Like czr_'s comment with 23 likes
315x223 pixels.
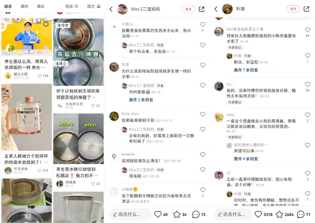point(308,84)
